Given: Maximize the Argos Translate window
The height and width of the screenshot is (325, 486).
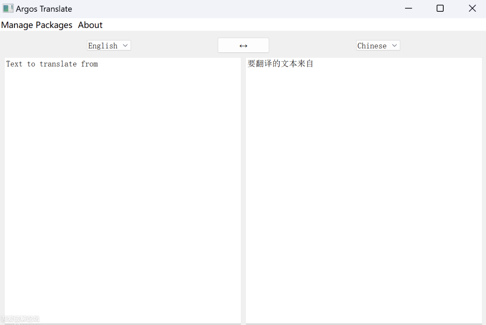Looking at the screenshot, I should pyautogui.click(x=440, y=8).
